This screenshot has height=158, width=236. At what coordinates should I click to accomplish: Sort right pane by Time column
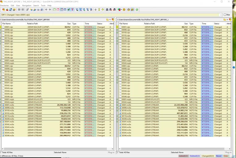pyautogui.click(x=207, y=24)
